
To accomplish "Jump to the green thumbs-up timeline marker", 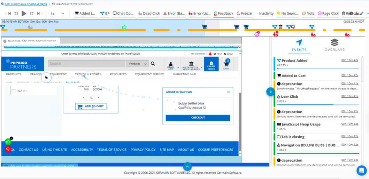I will point(124,27).
